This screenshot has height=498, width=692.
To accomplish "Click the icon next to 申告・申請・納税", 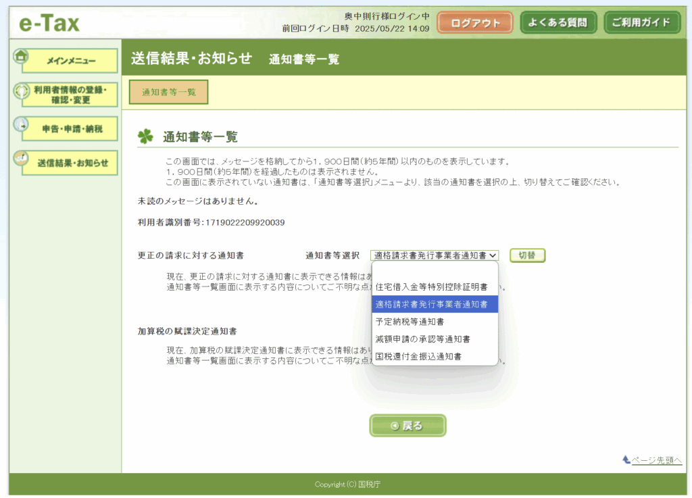I will pyautogui.click(x=21, y=124).
